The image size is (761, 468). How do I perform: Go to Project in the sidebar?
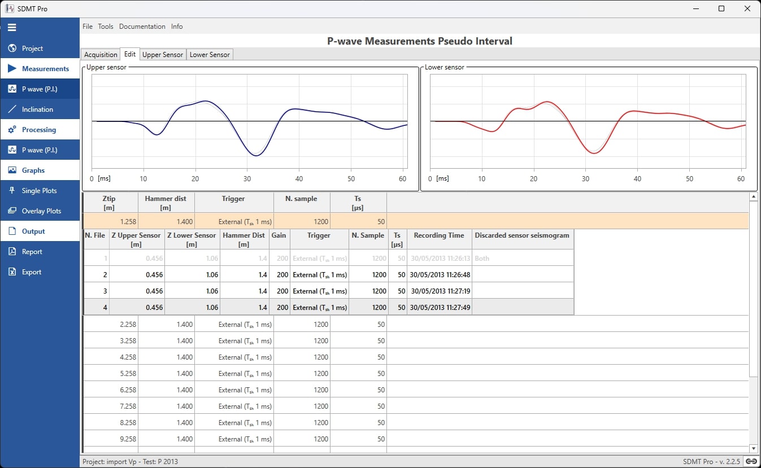40,49
